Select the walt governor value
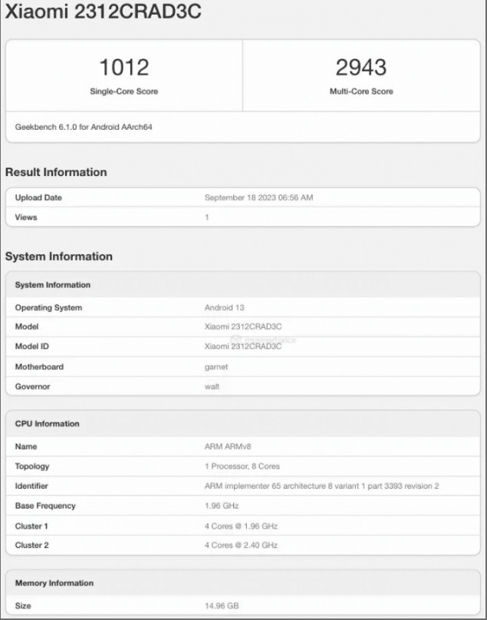This screenshot has width=487, height=620. (212, 386)
